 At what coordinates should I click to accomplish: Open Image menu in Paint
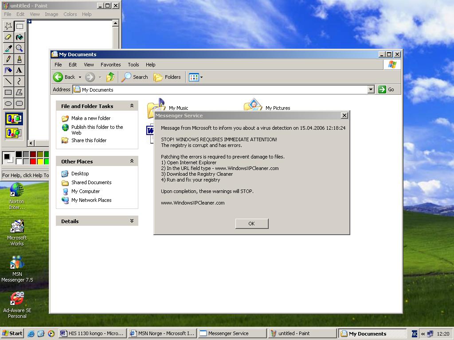tap(51, 14)
